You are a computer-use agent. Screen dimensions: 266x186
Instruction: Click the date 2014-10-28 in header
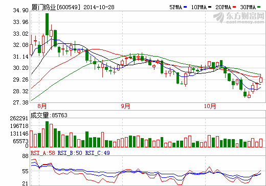[99, 7]
